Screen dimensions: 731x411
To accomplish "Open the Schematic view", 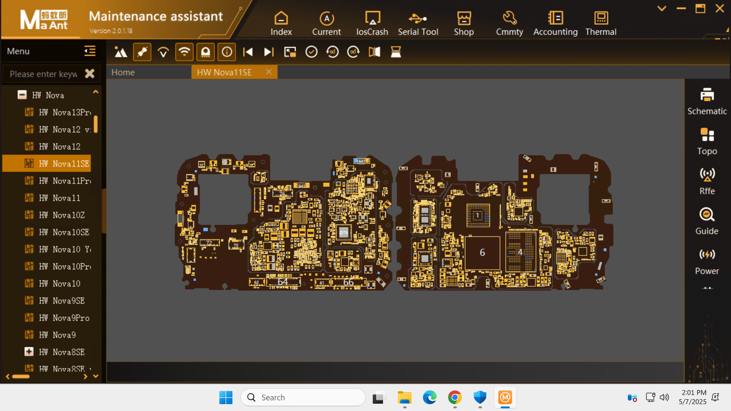I will (707, 102).
